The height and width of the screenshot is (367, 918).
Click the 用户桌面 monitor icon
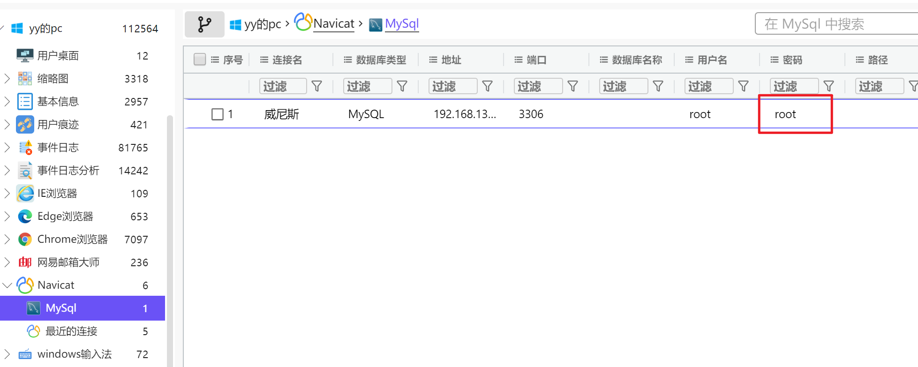coord(25,55)
